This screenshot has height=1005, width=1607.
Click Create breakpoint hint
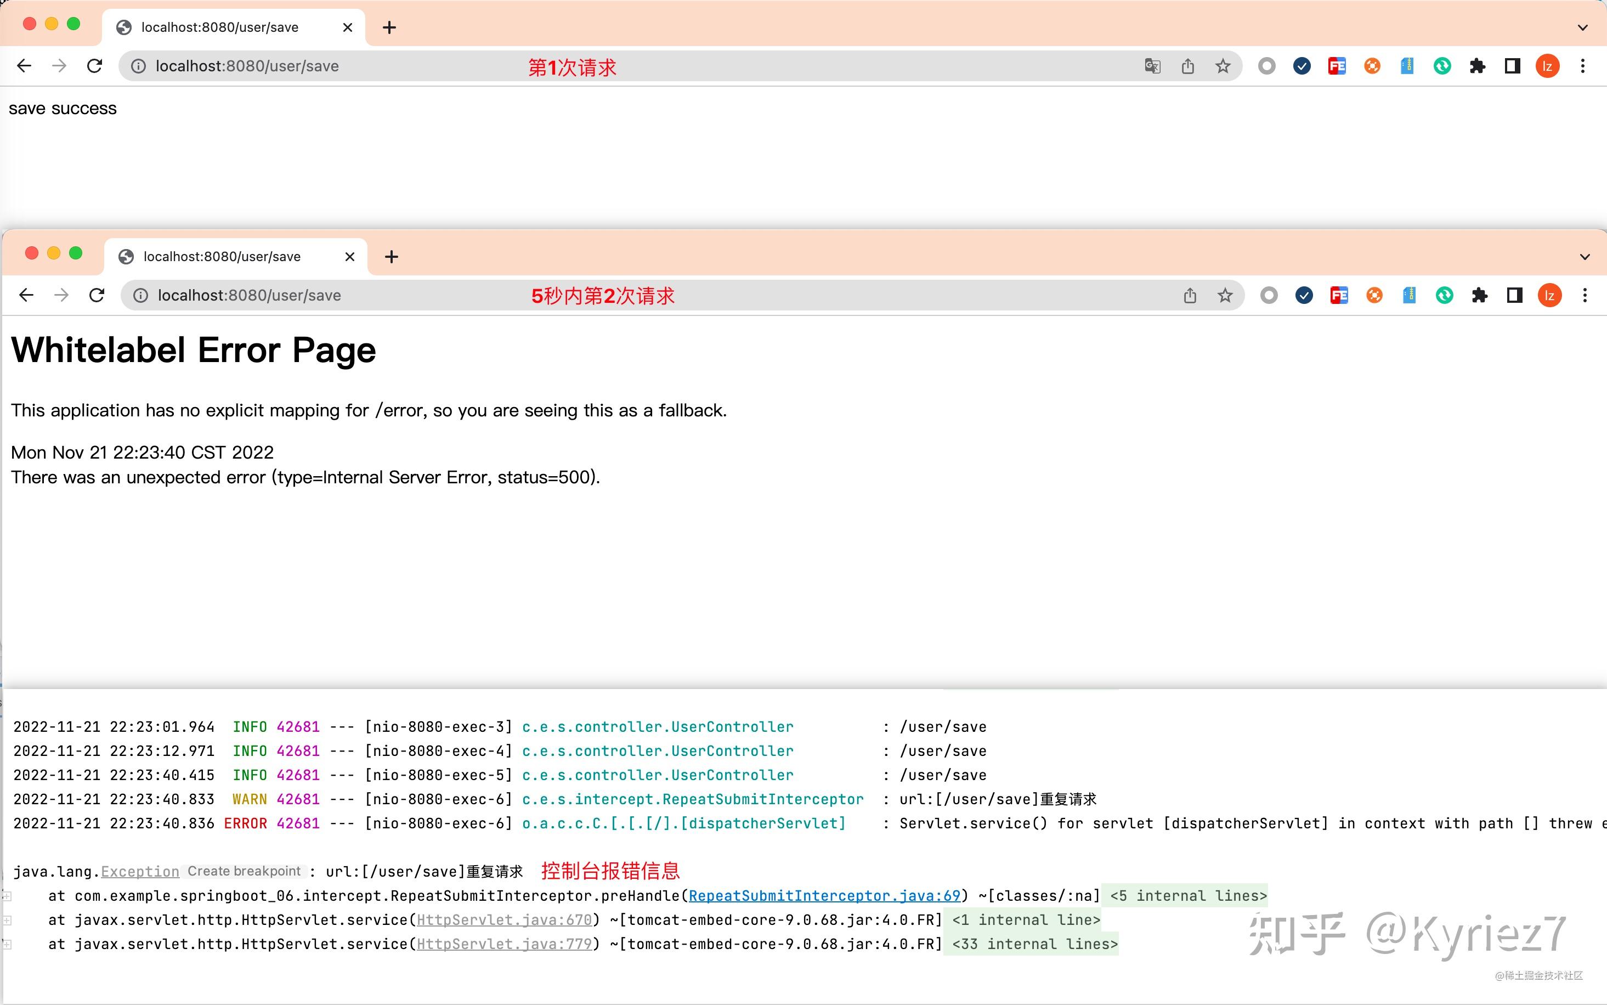[244, 871]
